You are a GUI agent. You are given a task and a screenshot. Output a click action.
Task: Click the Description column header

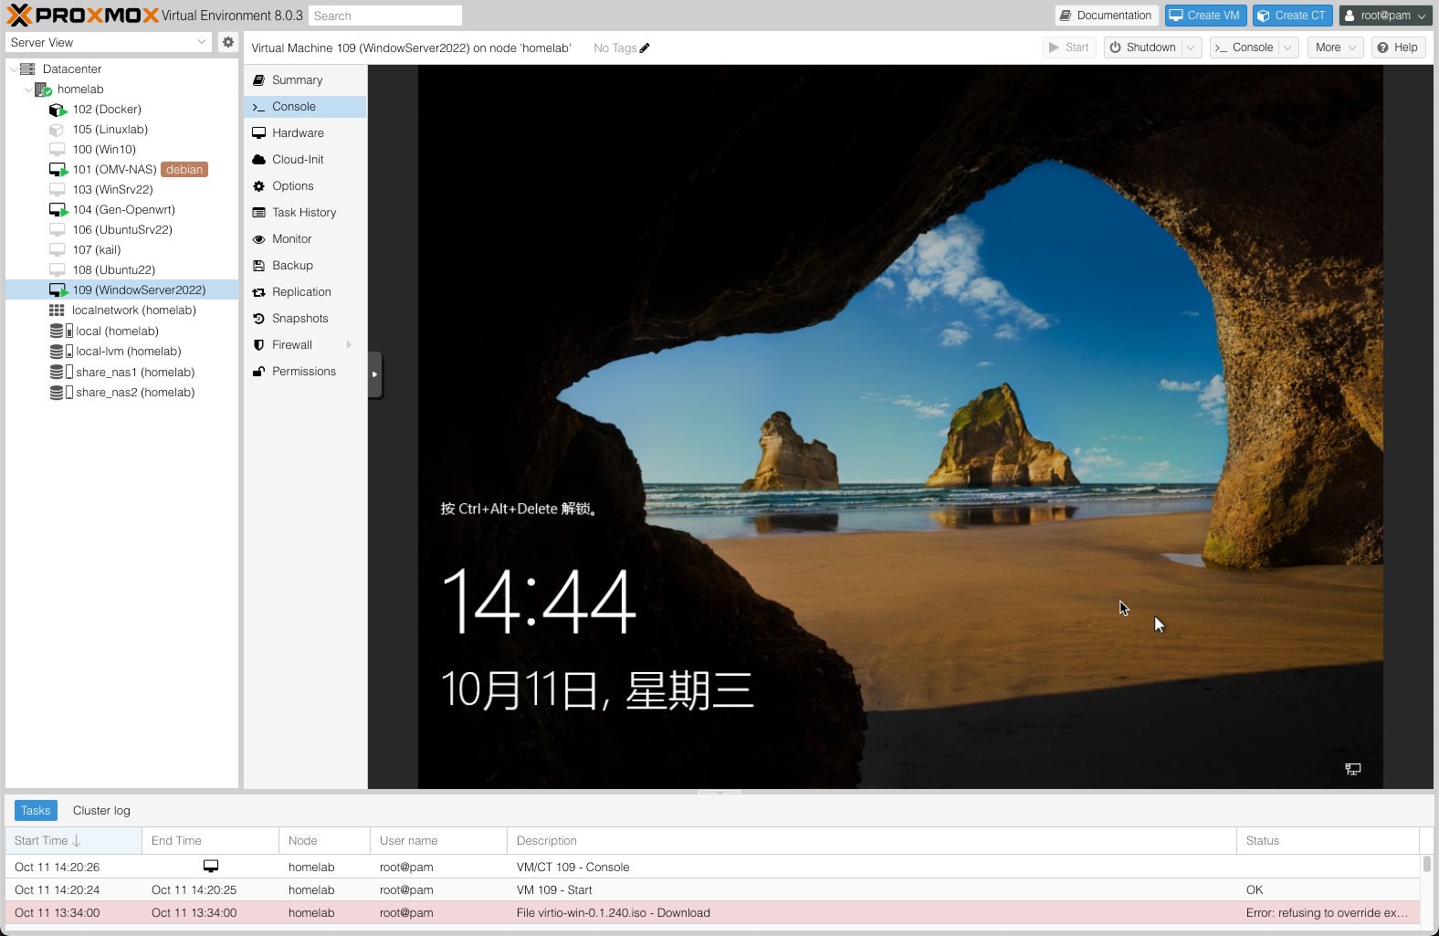tap(871, 841)
